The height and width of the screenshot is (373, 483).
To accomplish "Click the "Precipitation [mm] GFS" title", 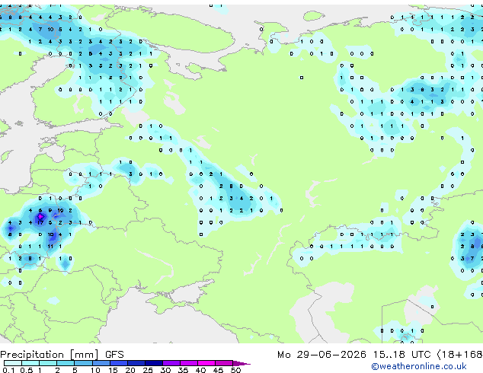I will (x=62, y=355).
